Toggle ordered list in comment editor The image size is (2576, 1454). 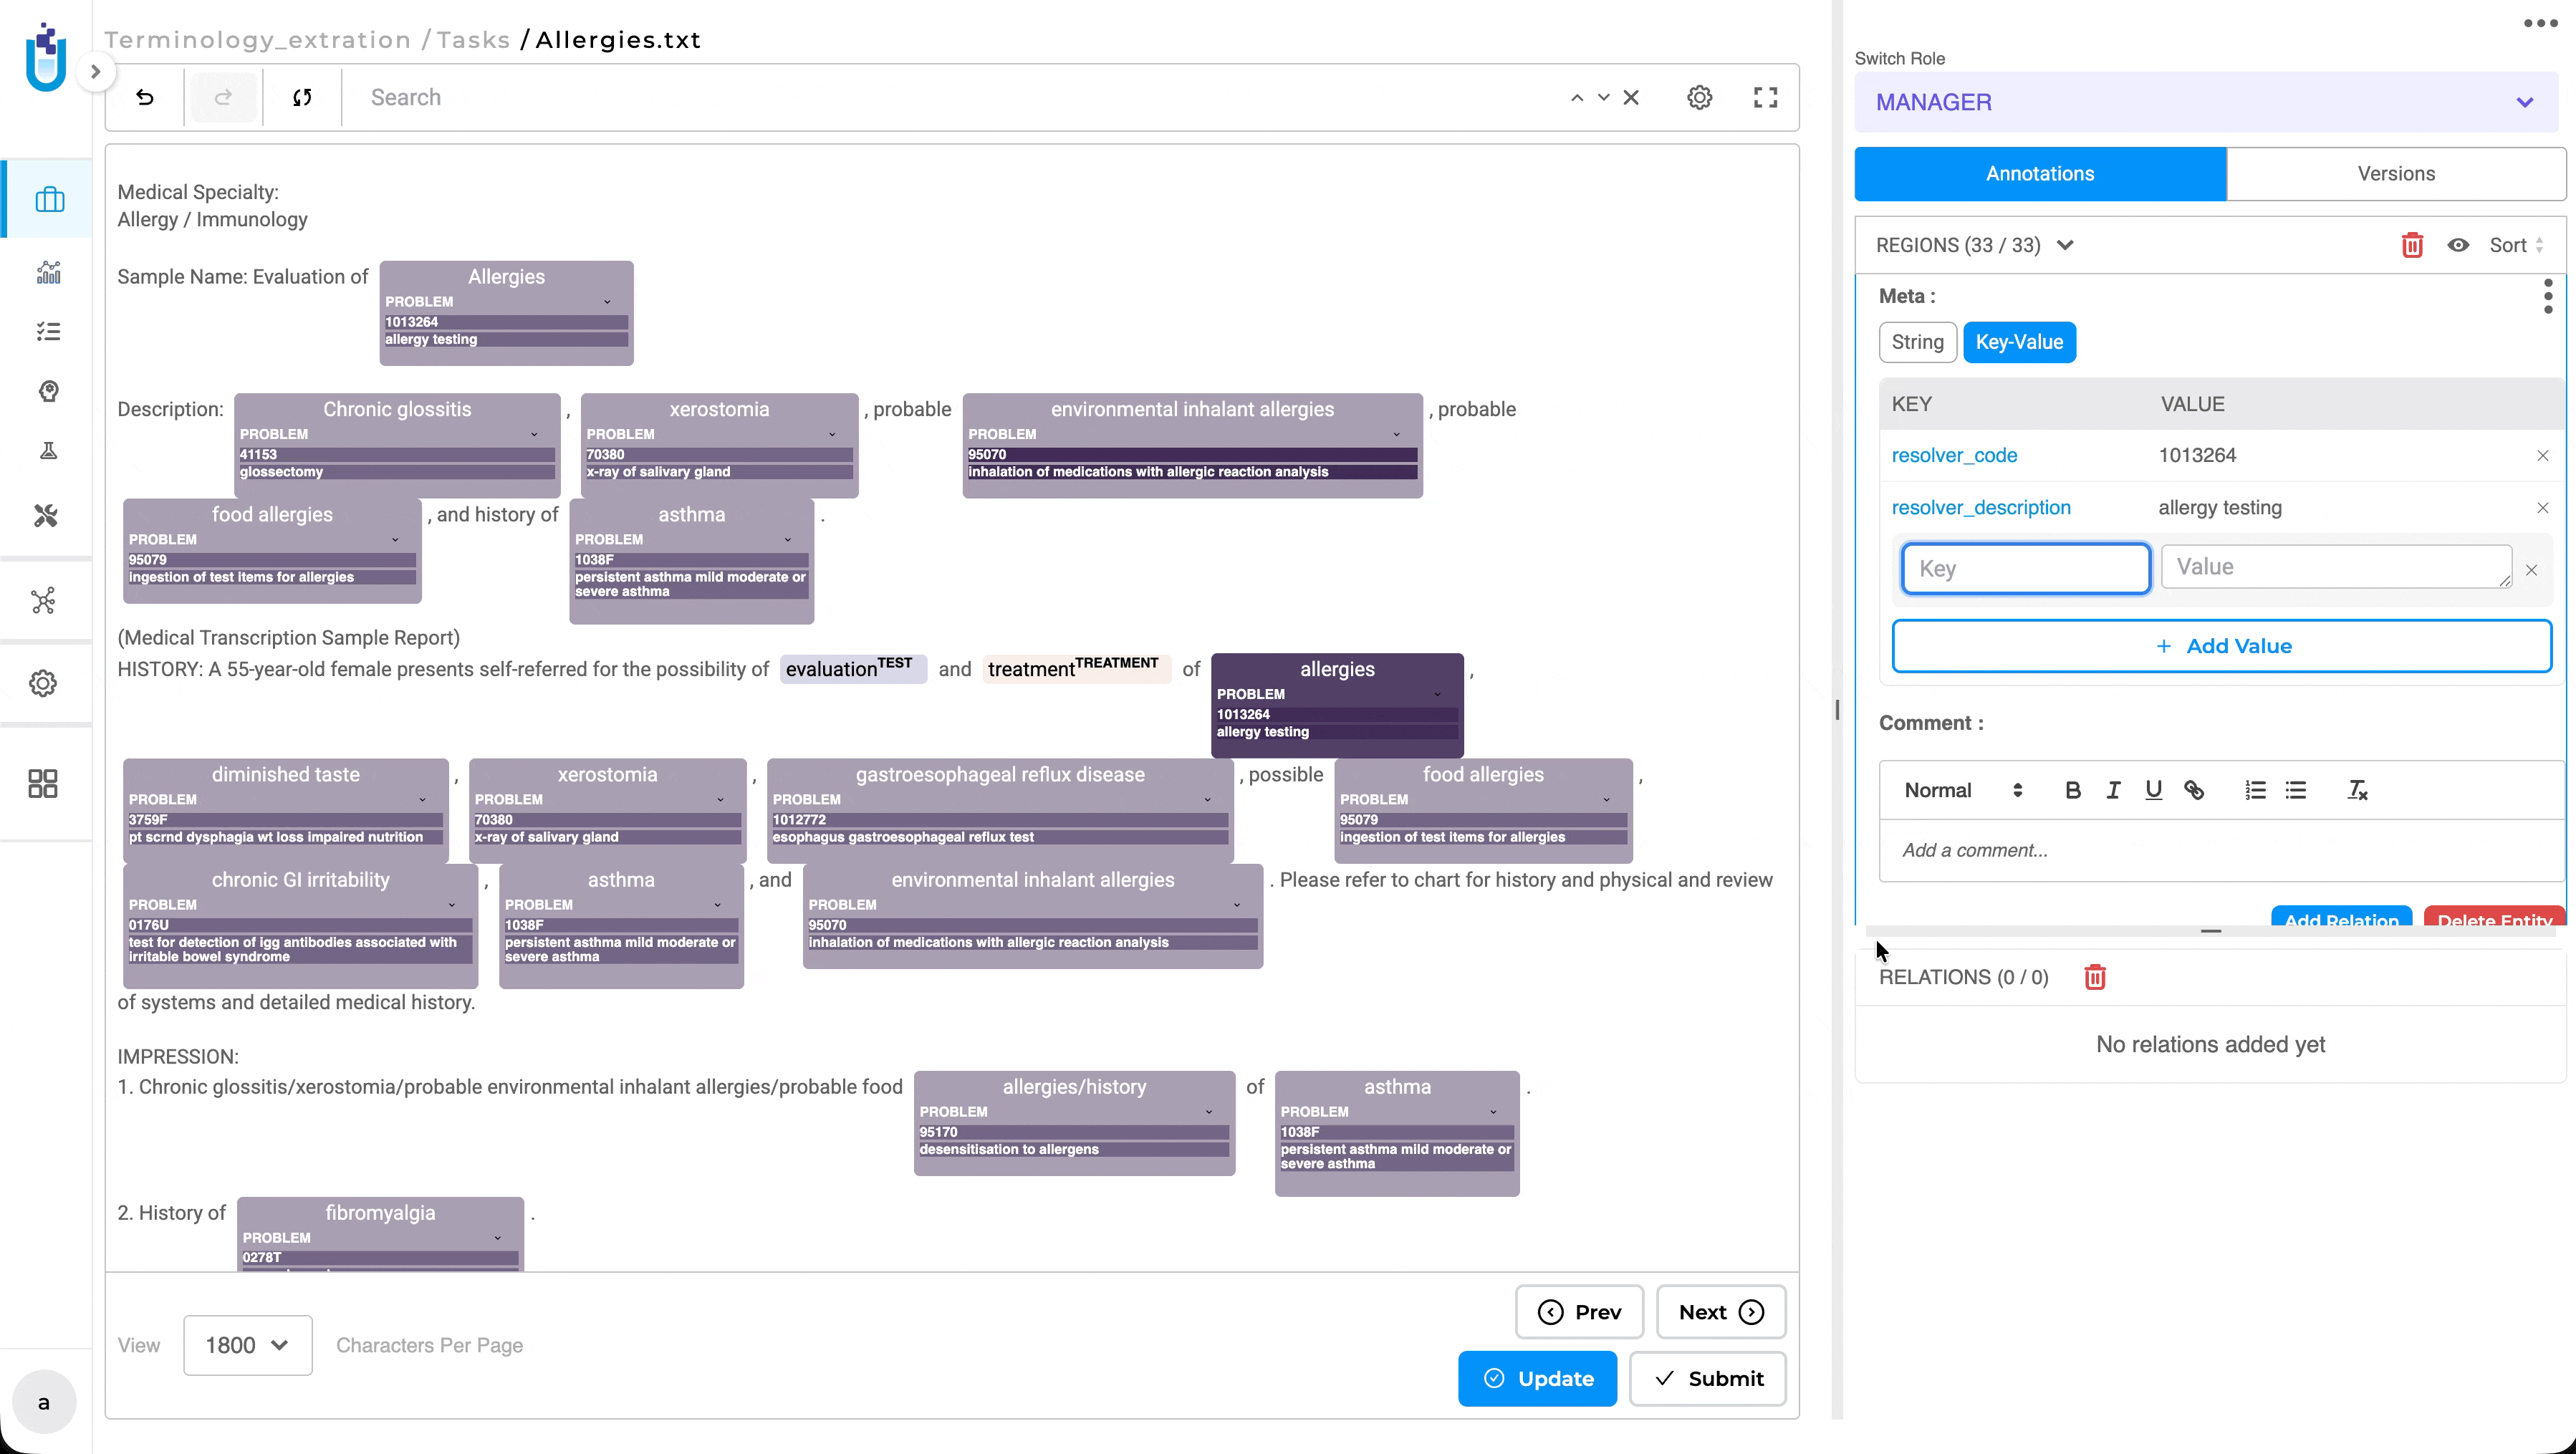(2255, 790)
